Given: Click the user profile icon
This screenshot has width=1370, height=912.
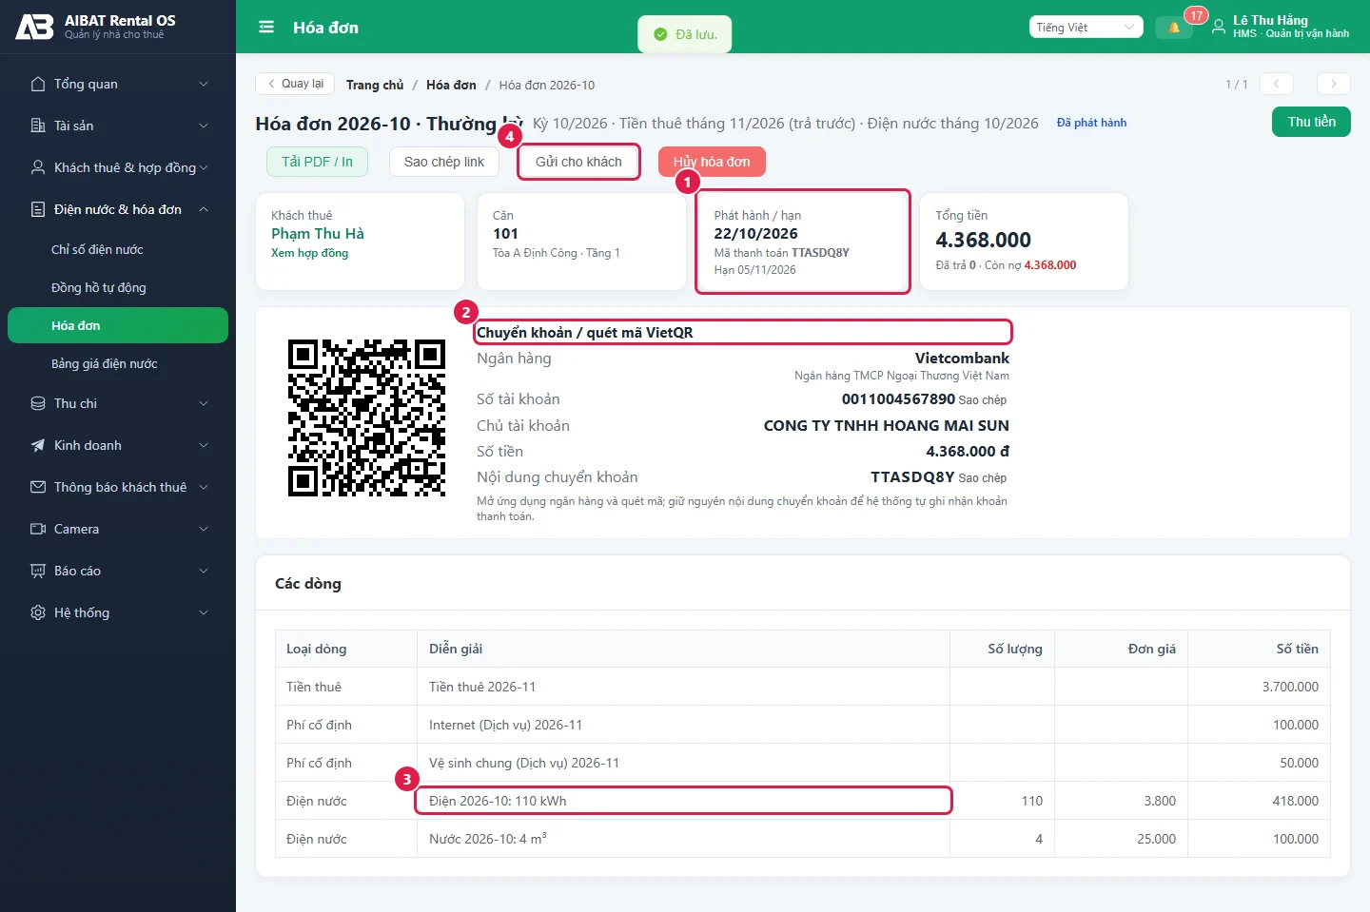Looking at the screenshot, I should (x=1218, y=28).
